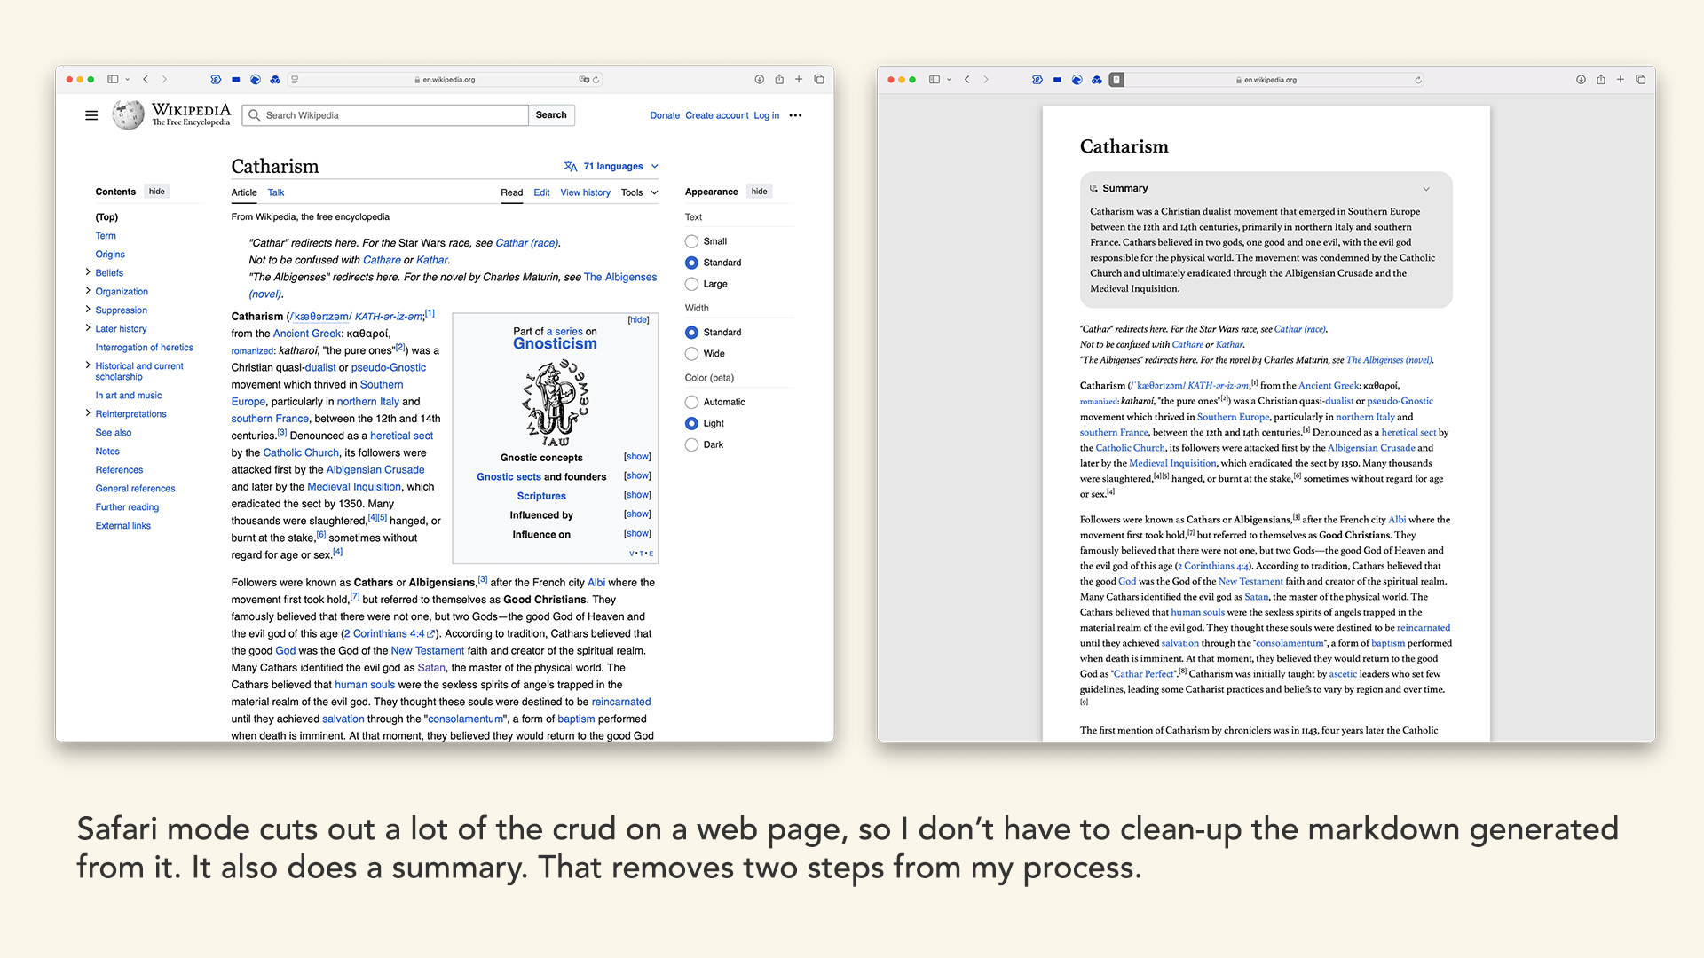1704x958 pixels.
Task: Select the Large text size option
Action: [691, 284]
